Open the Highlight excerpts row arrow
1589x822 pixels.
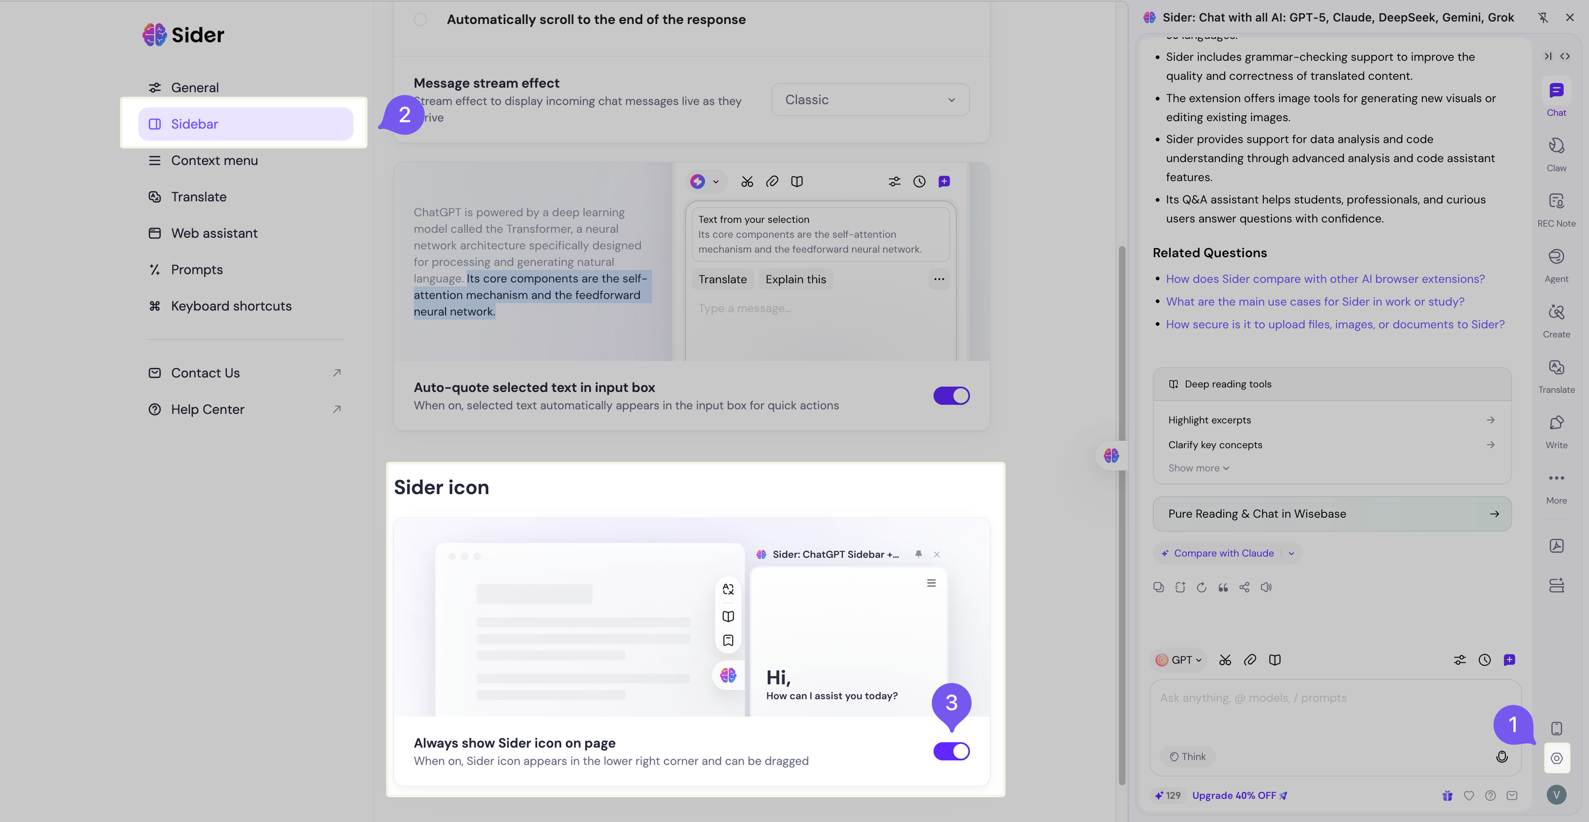pyautogui.click(x=1490, y=420)
